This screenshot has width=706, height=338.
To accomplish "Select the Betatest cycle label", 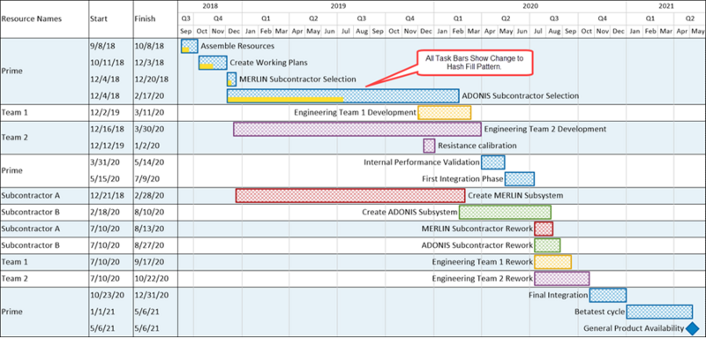I will 599,312.
